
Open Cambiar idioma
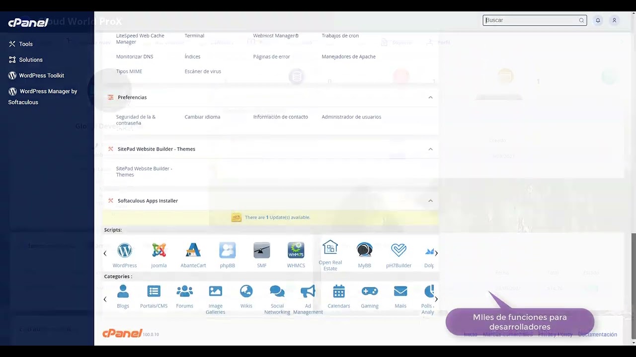pyautogui.click(x=202, y=117)
